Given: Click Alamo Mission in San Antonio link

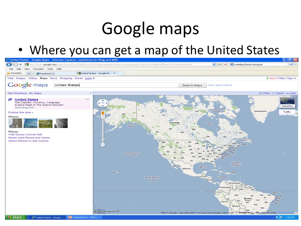Looking at the screenshot, I should [29, 141].
